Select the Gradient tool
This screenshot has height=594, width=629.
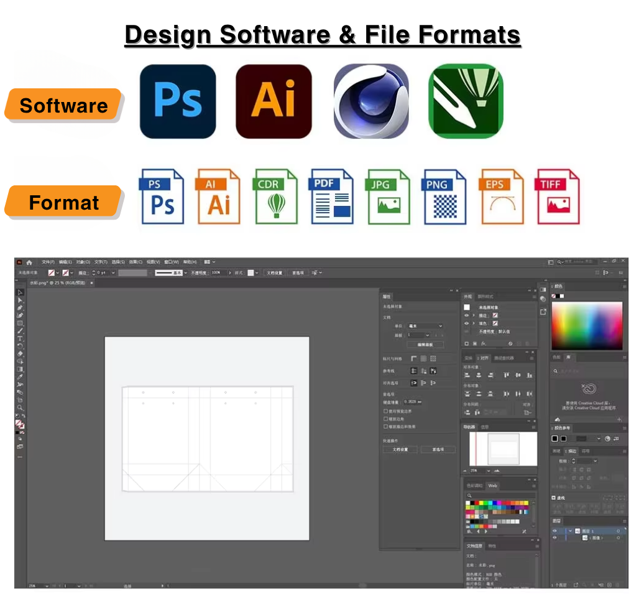20,369
